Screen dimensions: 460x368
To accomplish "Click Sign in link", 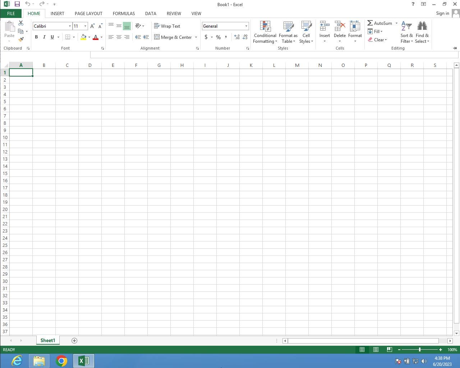I will click(x=442, y=13).
